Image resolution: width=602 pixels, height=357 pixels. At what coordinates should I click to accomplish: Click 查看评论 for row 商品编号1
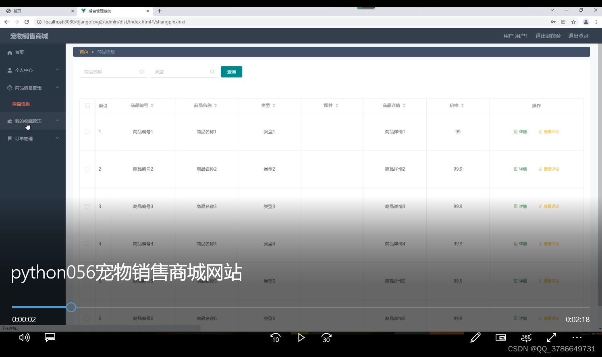tap(549, 132)
